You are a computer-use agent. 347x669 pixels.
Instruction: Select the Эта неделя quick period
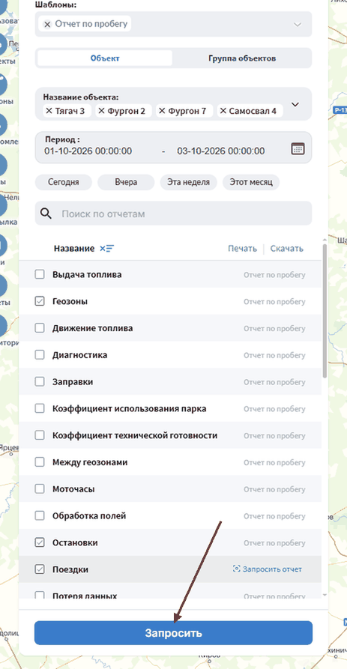click(x=188, y=182)
